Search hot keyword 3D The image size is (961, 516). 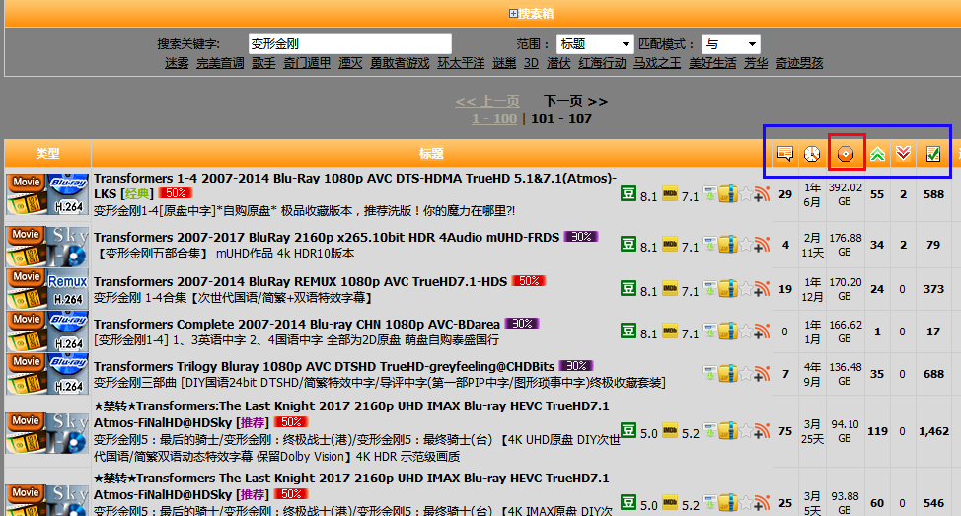[x=531, y=63]
